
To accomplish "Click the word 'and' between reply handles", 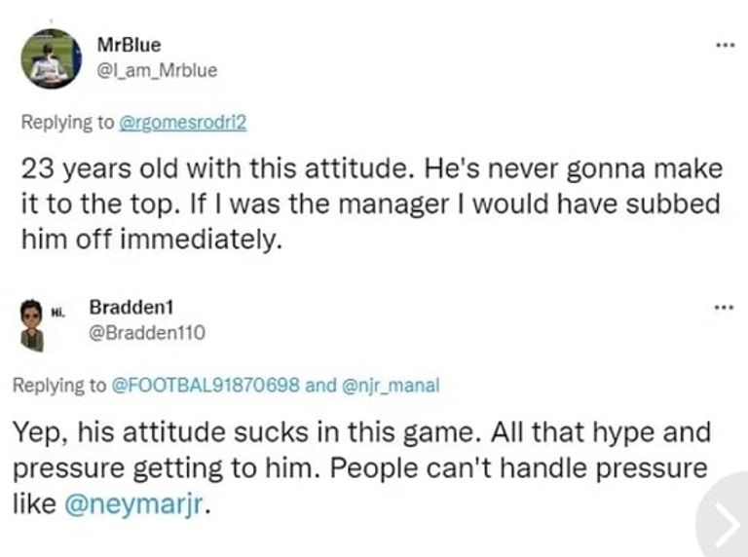I will coord(318,385).
